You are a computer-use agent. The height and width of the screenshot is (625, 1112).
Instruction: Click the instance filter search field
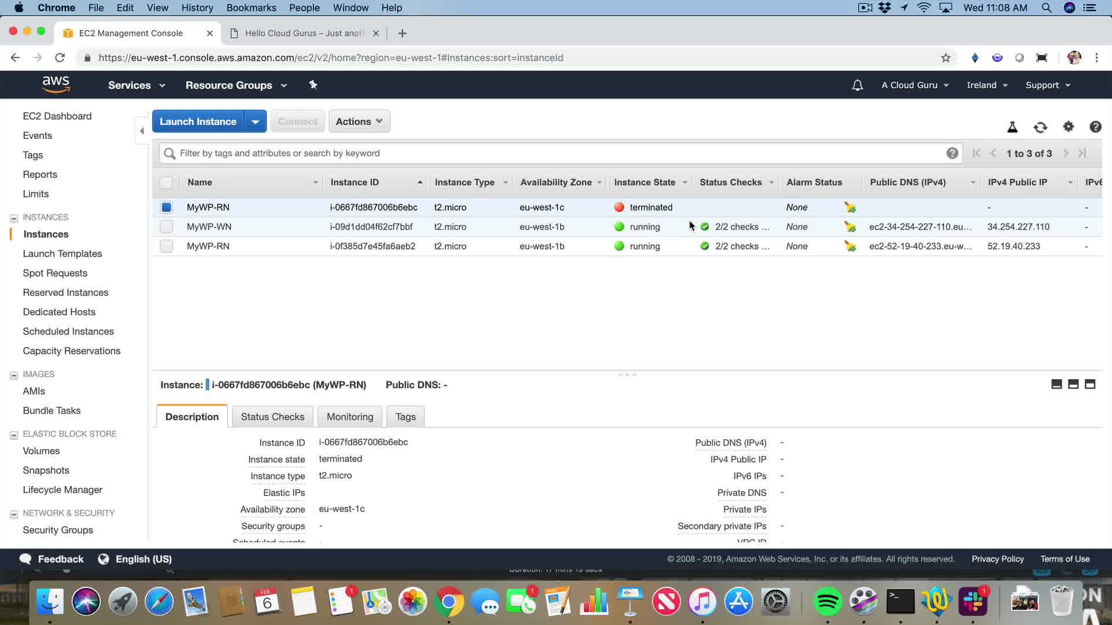(556, 153)
